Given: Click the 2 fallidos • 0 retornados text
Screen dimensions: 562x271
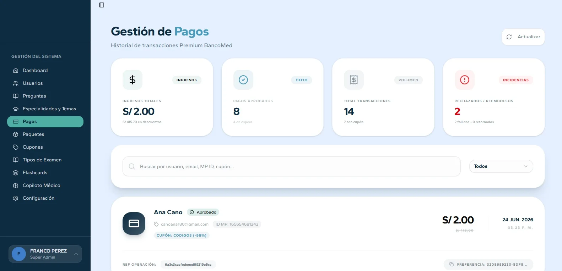Looking at the screenshot, I should pos(474,122).
